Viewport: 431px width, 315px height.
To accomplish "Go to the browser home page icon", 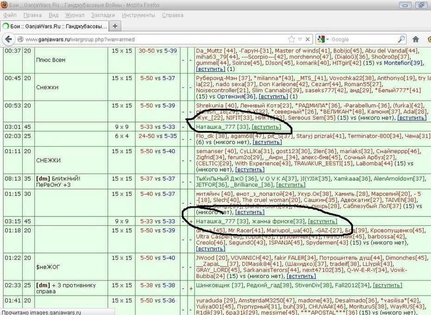I will [416, 39].
